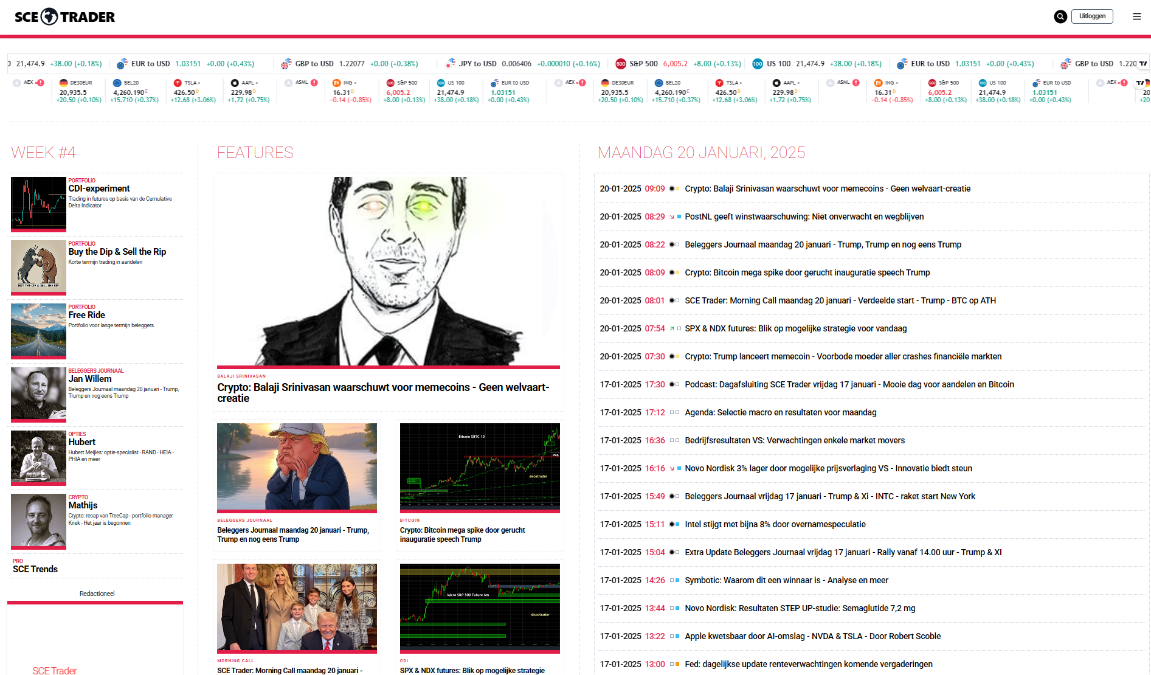Click the up-arrow indicator on the SPX & NDX futures row
This screenshot has height=675, width=1151.
(672, 329)
